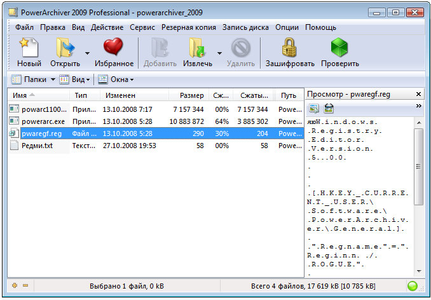
Task: Sort by the Сж... ratio column header
Action: point(221,95)
